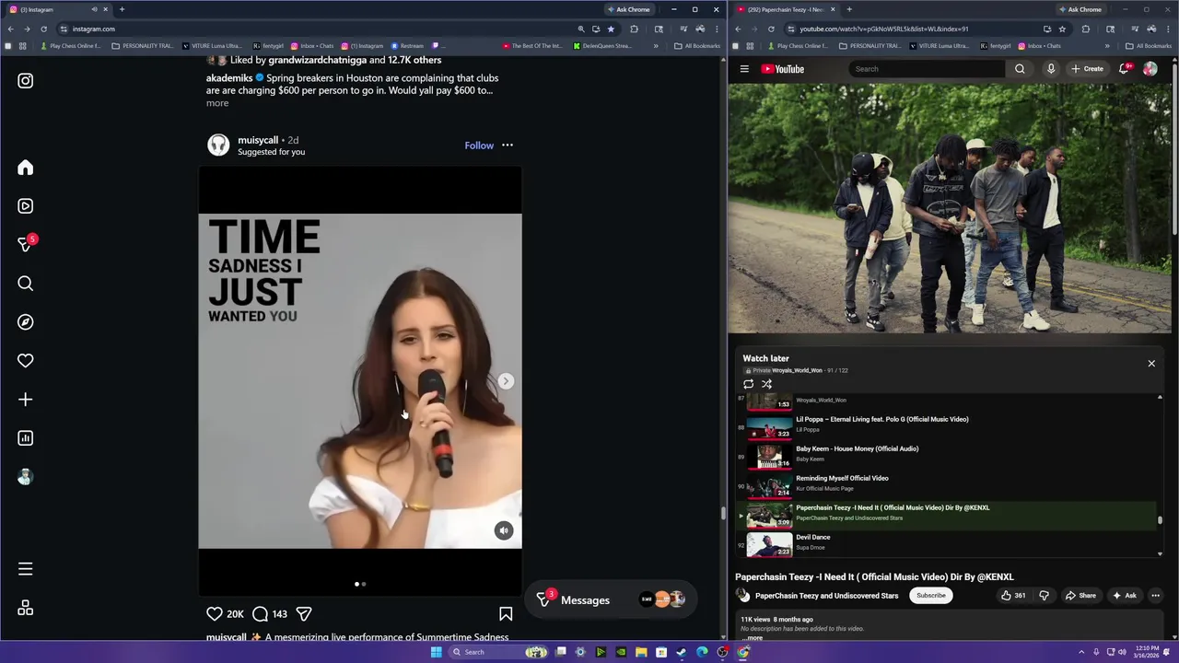Like the YouTube video

[1013, 596]
